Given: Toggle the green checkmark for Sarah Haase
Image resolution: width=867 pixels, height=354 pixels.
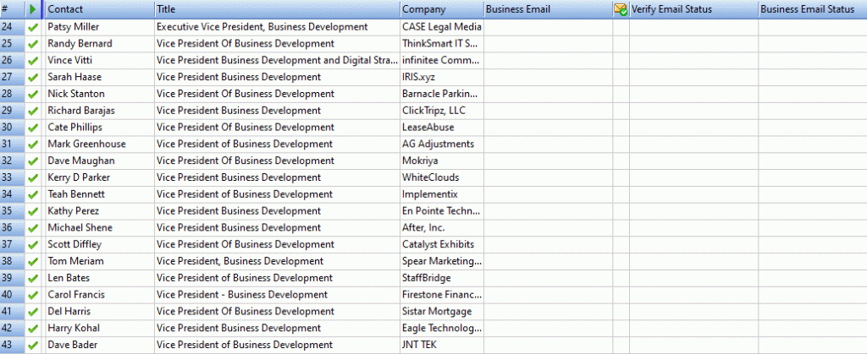Looking at the screenshot, I should 34,77.
